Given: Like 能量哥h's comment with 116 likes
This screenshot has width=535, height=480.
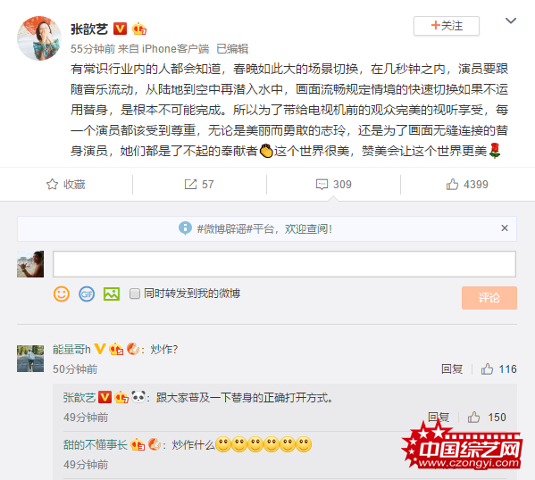Looking at the screenshot, I should coord(498,368).
